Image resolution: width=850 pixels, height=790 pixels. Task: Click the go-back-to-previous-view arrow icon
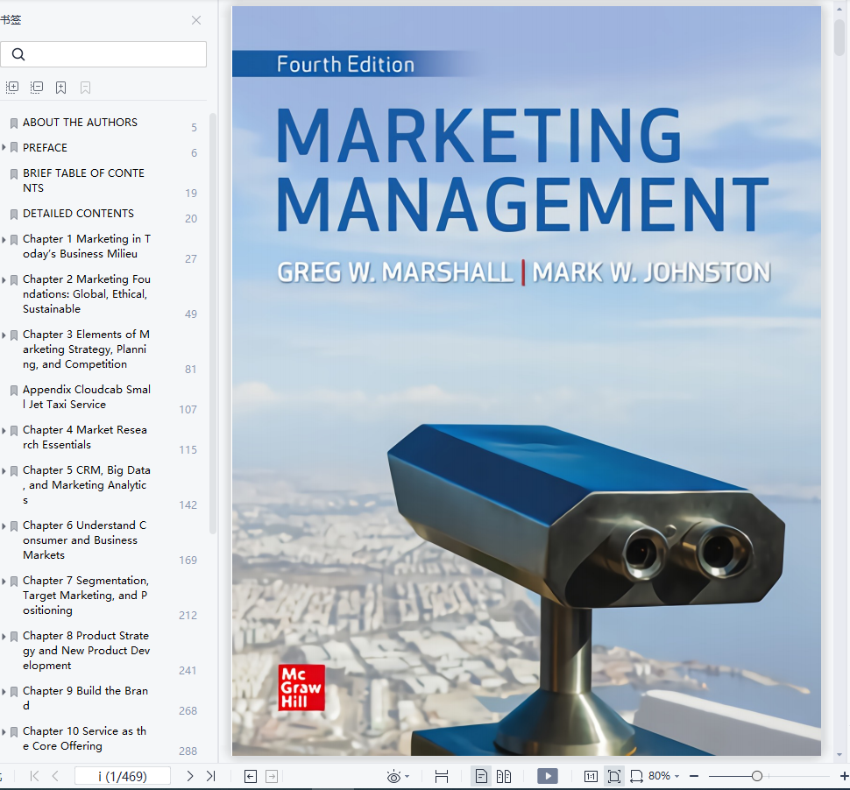point(251,777)
